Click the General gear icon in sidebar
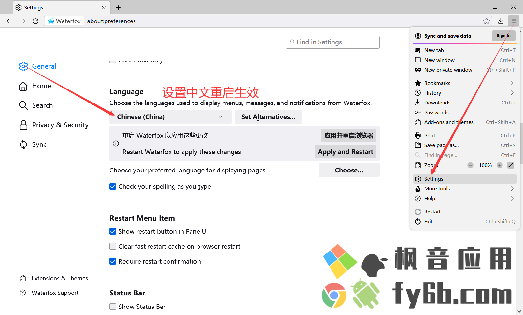 (23, 66)
